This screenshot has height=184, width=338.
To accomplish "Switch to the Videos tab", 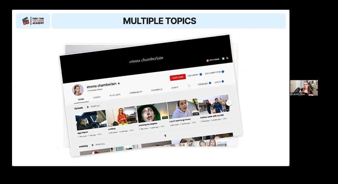I will click(x=97, y=97).
